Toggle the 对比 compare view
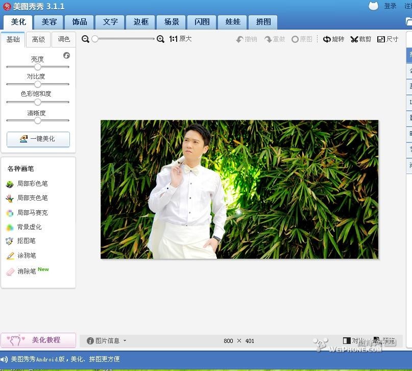The width and height of the screenshot is (412, 371). 353,341
